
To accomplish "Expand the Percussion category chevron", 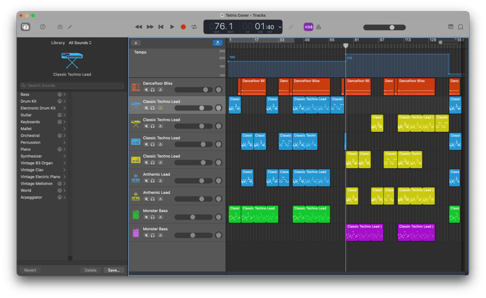I will coord(64,142).
